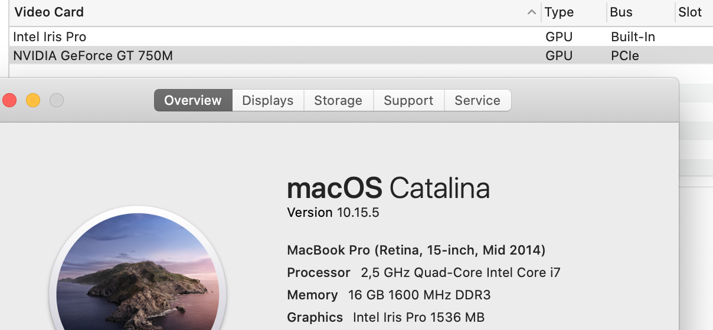The image size is (713, 330).
Task: Click the Bus column header
Action: [622, 12]
